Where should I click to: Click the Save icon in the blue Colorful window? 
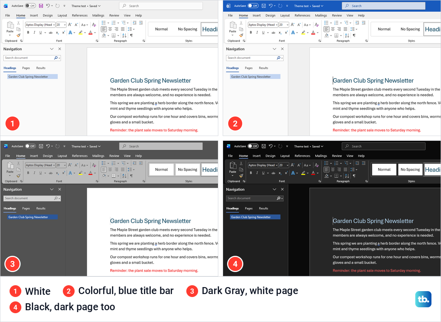[263, 6]
